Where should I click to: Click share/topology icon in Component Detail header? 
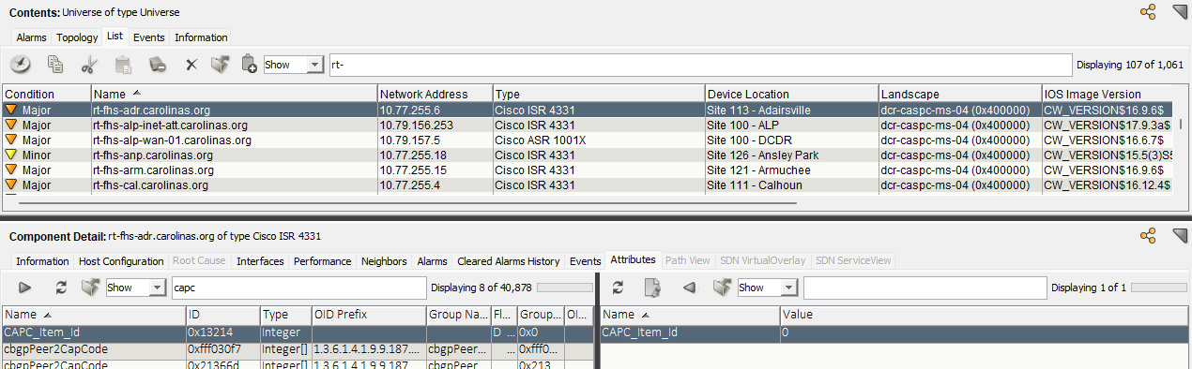[1147, 235]
